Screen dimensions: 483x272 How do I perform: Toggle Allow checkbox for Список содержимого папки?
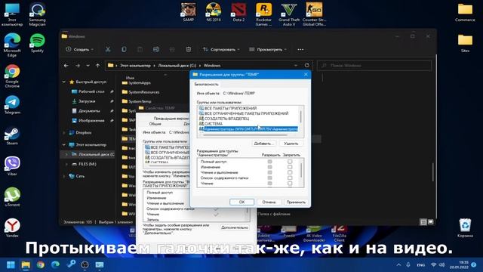270,178
